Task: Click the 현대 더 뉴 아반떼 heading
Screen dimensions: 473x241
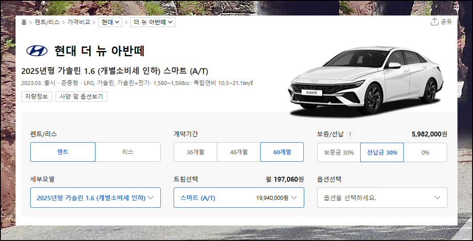Action: (x=99, y=51)
